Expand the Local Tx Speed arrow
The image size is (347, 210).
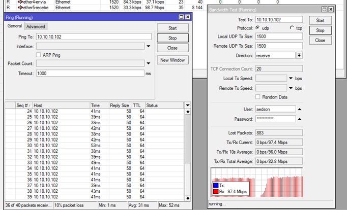[x=291, y=78]
